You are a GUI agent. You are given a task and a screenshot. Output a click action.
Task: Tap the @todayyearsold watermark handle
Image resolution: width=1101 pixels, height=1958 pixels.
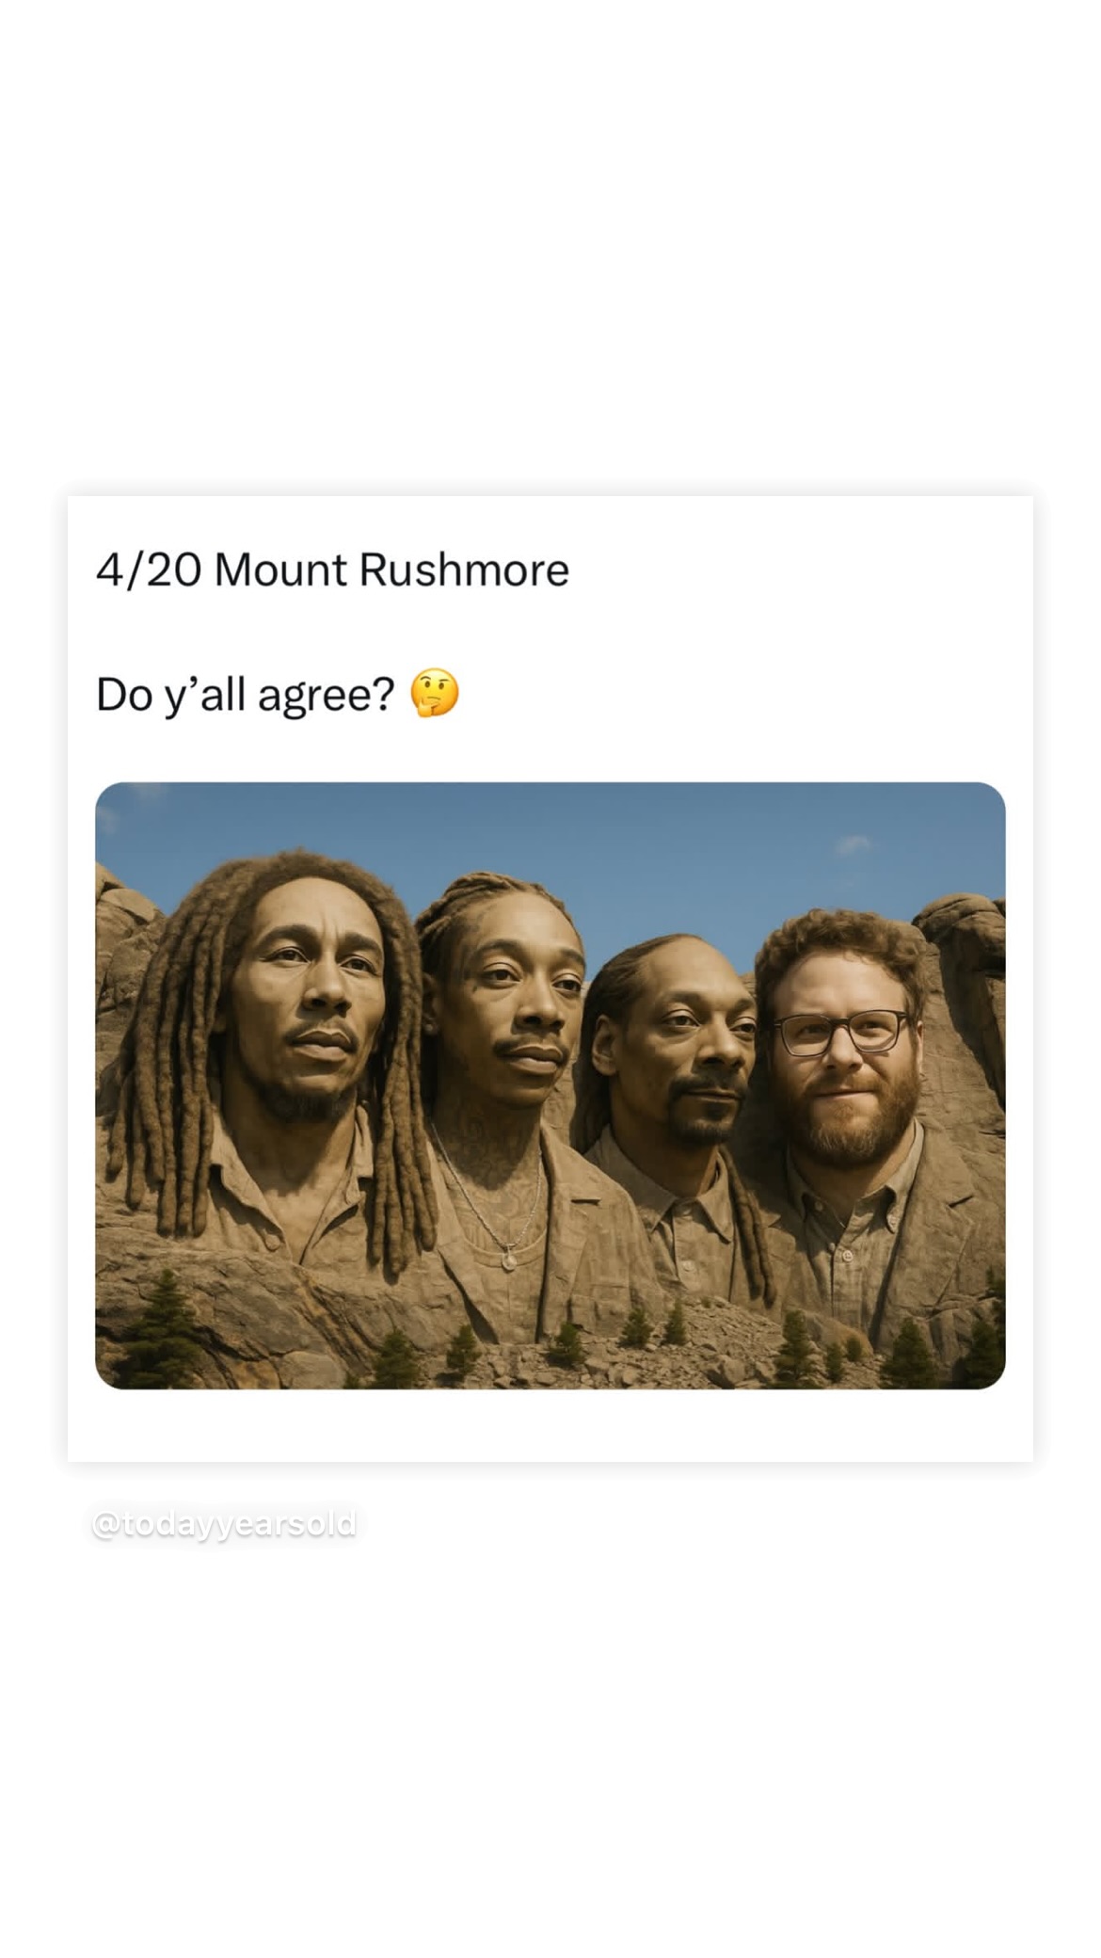(224, 1523)
